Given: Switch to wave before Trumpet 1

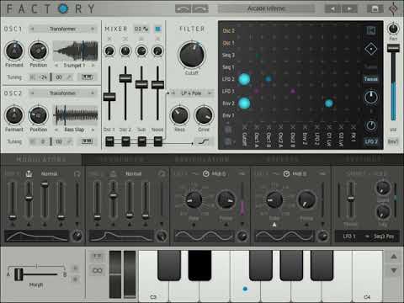Looking at the screenshot, I should [x=56, y=66].
